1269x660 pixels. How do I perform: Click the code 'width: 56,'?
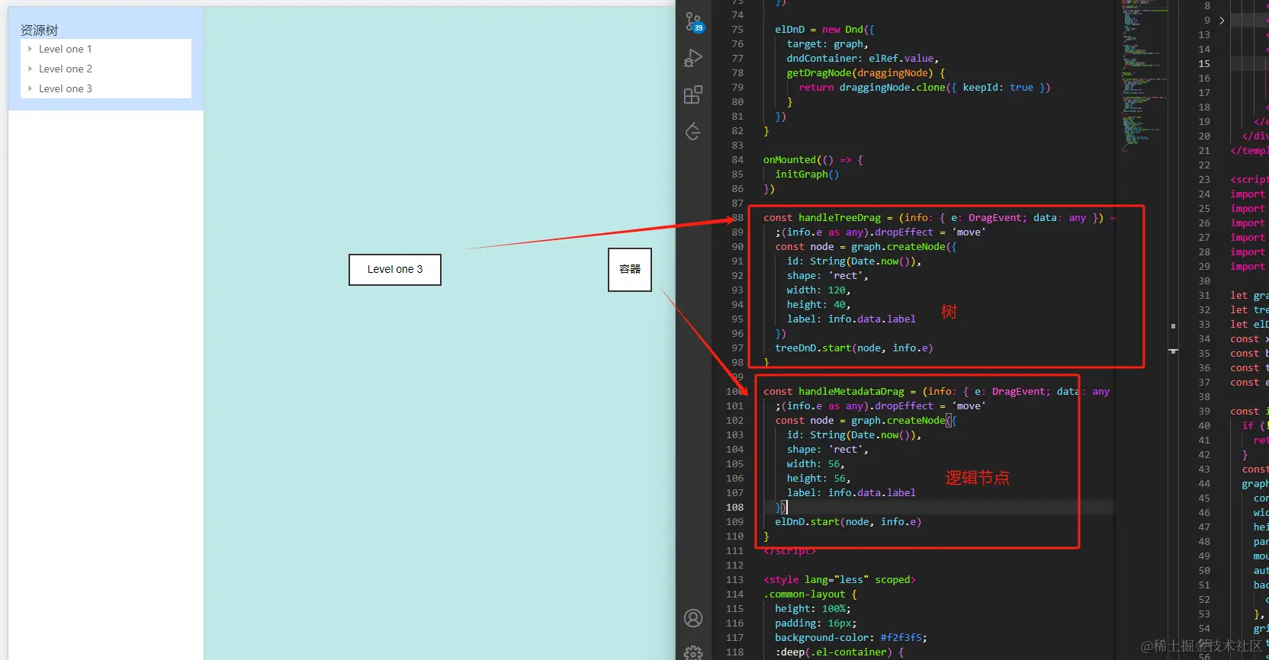[x=815, y=464]
